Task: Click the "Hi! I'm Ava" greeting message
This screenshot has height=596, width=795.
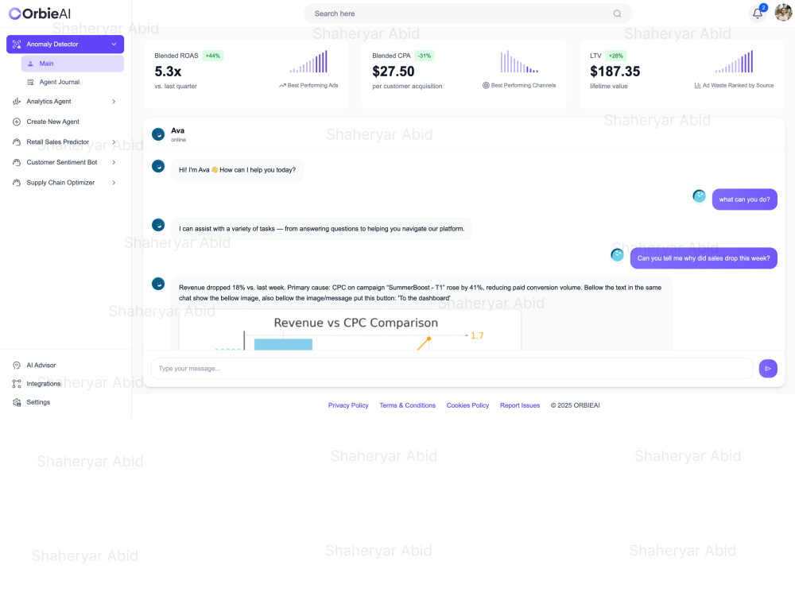Action: (237, 170)
